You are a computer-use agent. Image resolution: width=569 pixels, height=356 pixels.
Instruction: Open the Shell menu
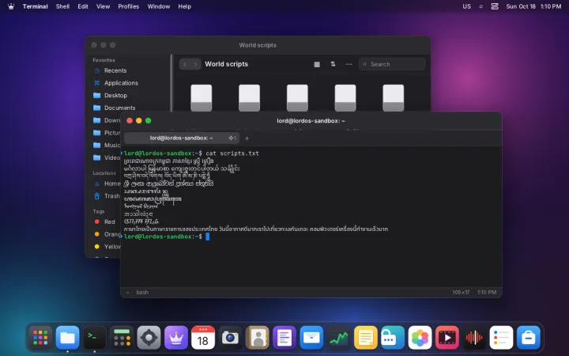62,6
